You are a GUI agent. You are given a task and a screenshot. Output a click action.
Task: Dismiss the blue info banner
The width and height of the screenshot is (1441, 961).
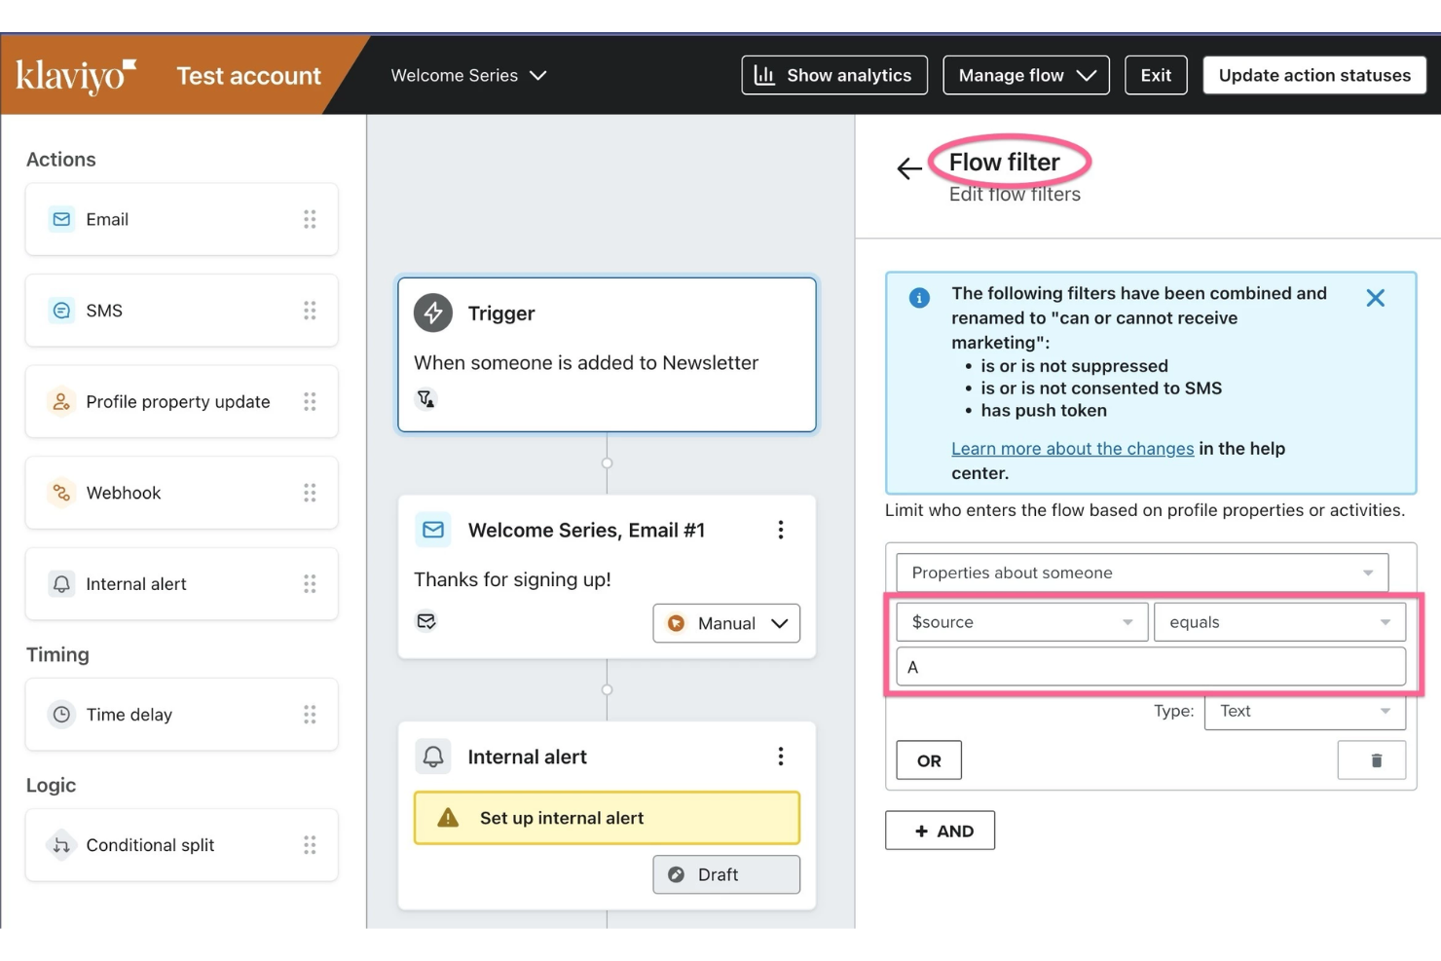(x=1374, y=298)
